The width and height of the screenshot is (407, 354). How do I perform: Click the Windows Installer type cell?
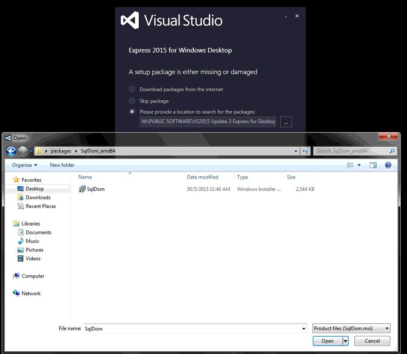click(259, 189)
